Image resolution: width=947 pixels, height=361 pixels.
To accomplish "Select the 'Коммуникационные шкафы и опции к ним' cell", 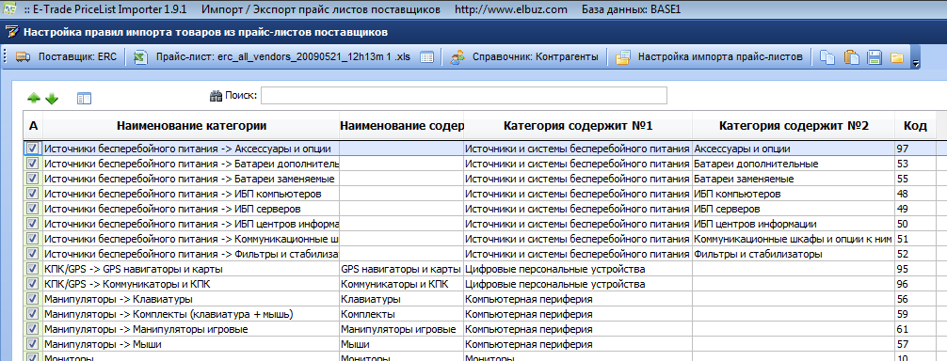I will 794,239.
